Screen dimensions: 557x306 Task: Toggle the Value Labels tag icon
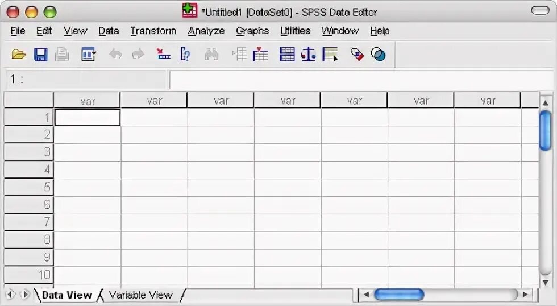click(x=358, y=55)
